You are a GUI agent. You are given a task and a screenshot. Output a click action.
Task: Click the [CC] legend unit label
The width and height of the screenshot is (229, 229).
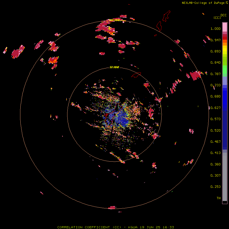coord(217,18)
